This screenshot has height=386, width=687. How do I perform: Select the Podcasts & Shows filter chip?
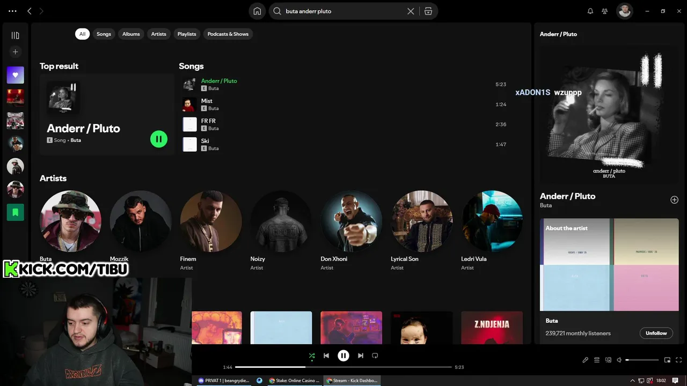point(228,34)
